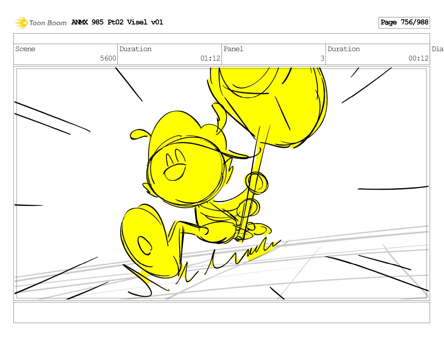Image resolution: width=444 pixels, height=343 pixels.
Task: Click the empty notes box below the panel
Action: click(x=222, y=313)
